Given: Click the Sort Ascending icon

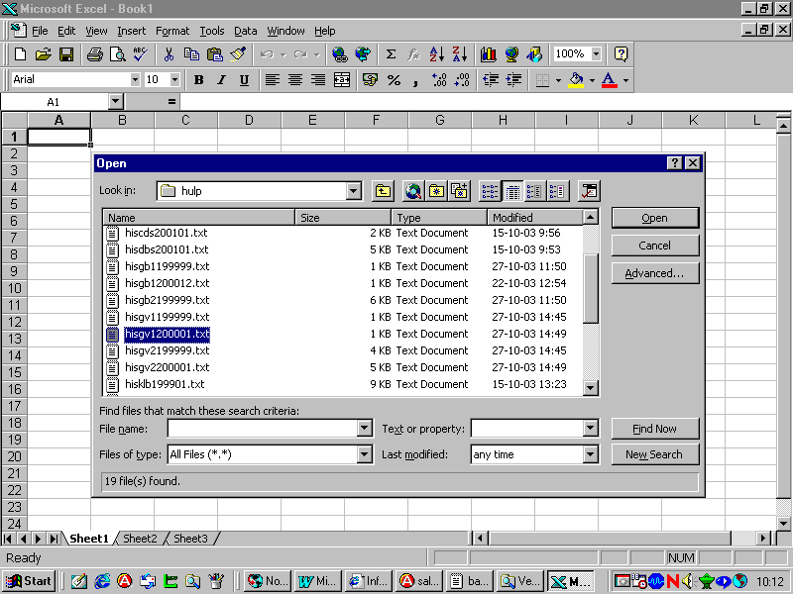Looking at the screenshot, I should [x=436, y=54].
